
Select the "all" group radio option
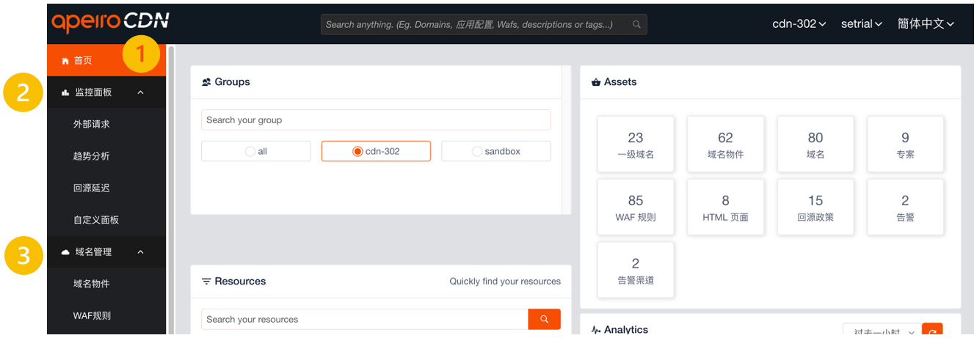(251, 151)
